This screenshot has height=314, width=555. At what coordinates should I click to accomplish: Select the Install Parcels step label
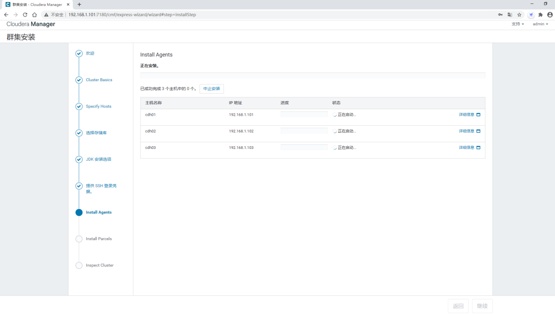point(98,239)
